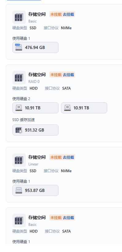Select the second 10.91 TB disk chip
Image resolution: width=122 pixels, height=252 pixels.
[84, 108]
